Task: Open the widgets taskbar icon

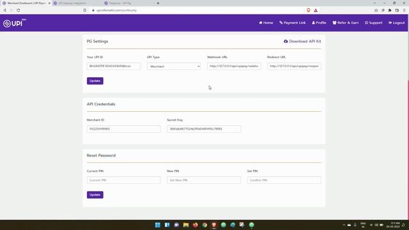Action: (x=167, y=225)
